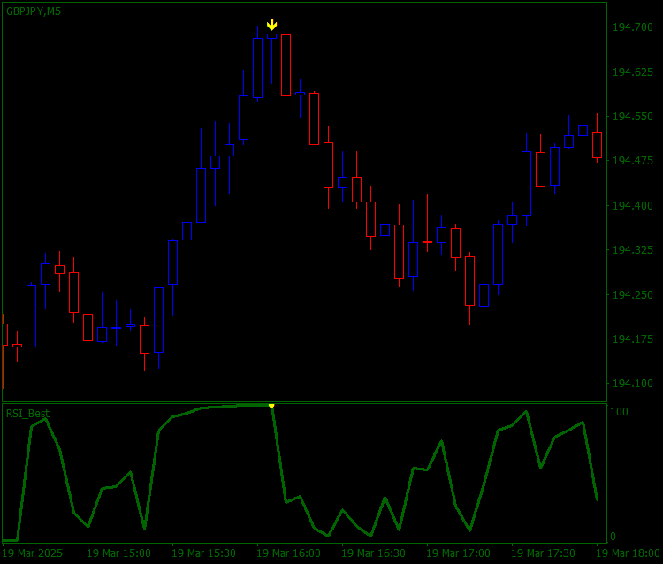Click the tall red candle after the peak

(286, 65)
